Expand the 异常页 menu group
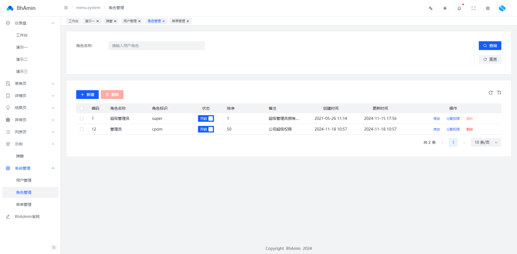 click(53, 120)
